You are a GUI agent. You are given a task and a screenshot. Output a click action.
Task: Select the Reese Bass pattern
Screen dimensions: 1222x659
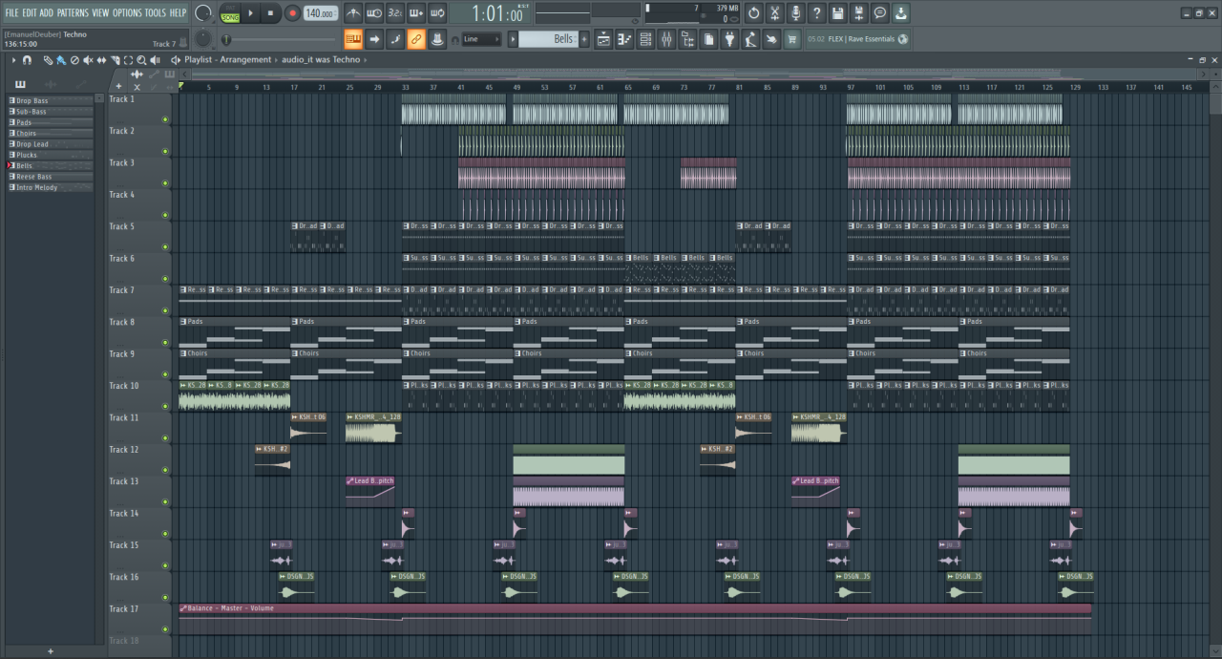click(51, 177)
